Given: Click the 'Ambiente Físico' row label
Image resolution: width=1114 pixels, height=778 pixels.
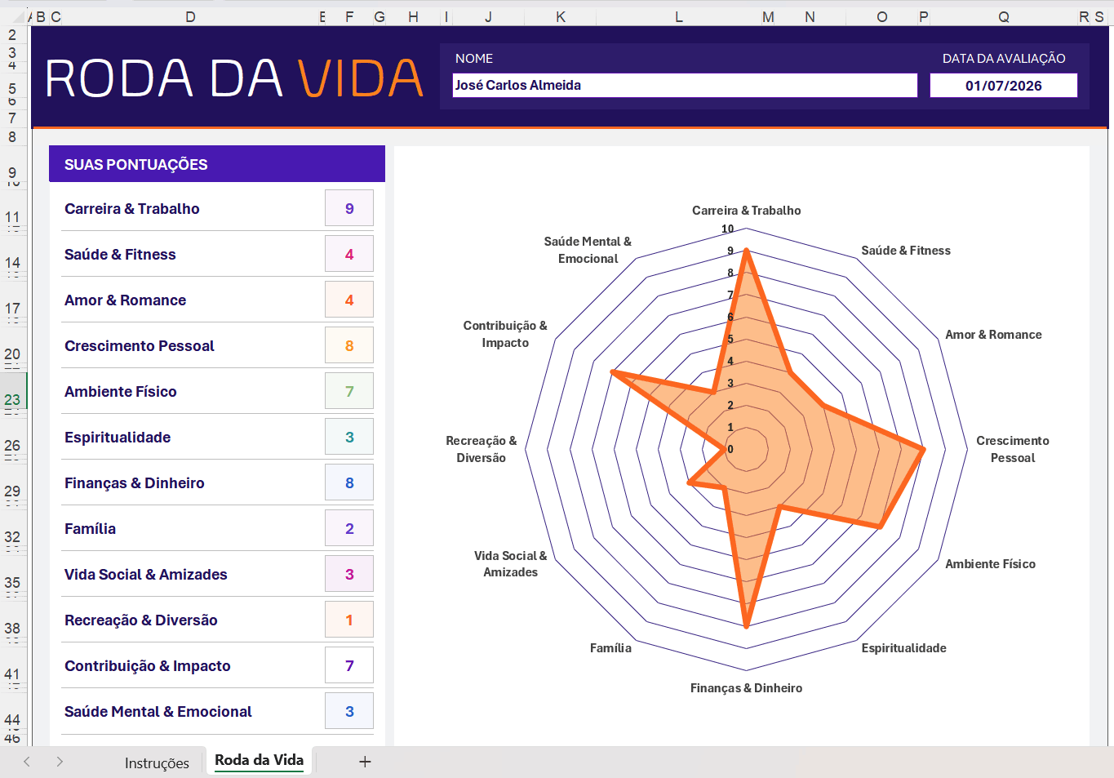Looking at the screenshot, I should click(121, 391).
